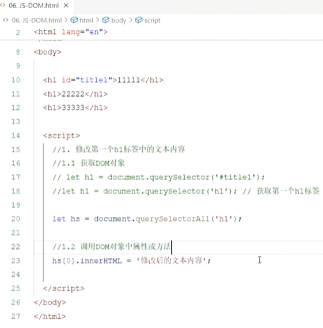Expand the chevron between body and script
The width and height of the screenshot is (323, 328).
pos(131,20)
